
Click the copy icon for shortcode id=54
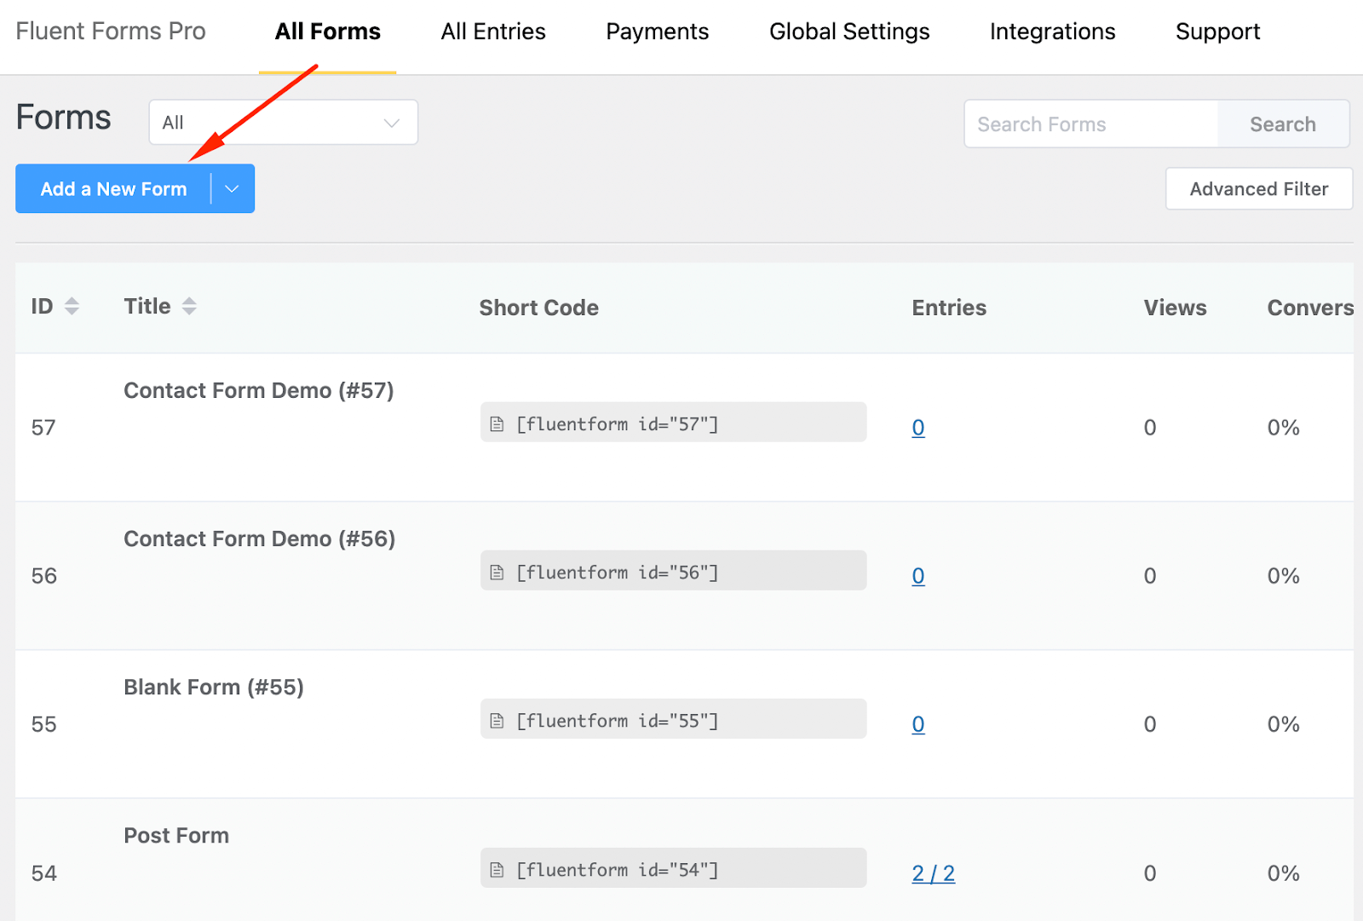(497, 870)
